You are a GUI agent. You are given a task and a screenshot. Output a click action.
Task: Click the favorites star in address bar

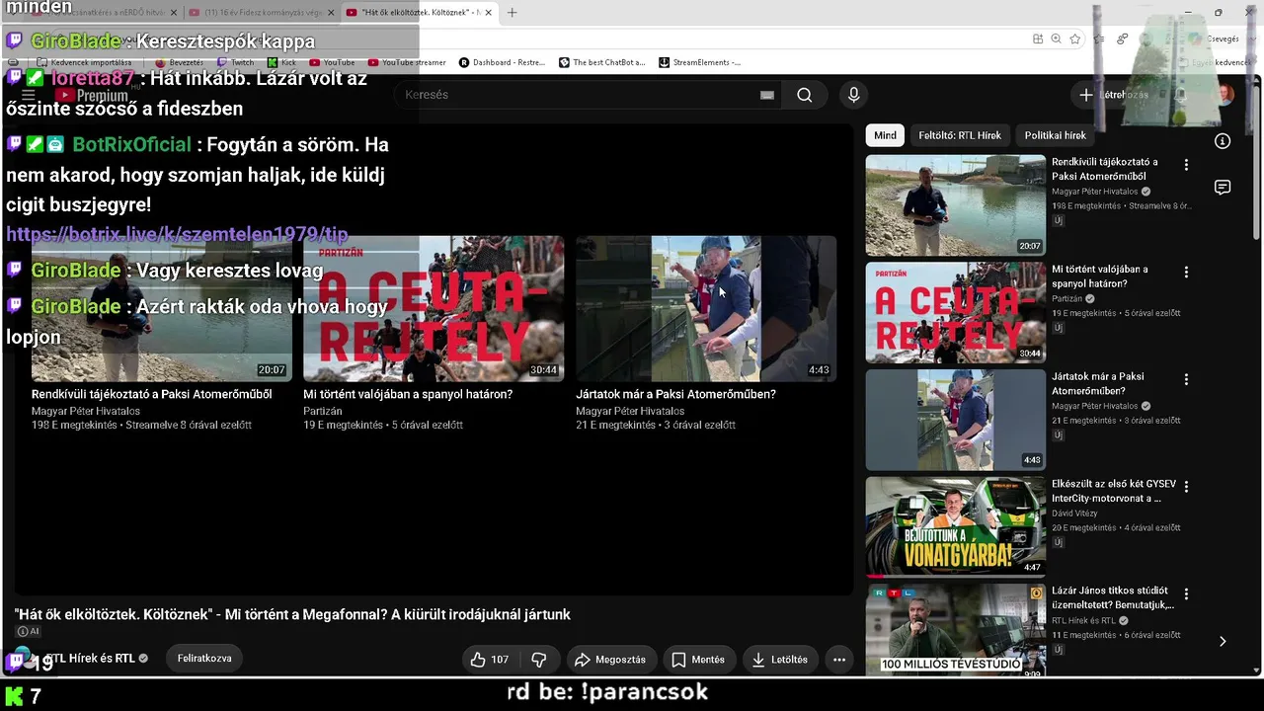[1074, 39]
